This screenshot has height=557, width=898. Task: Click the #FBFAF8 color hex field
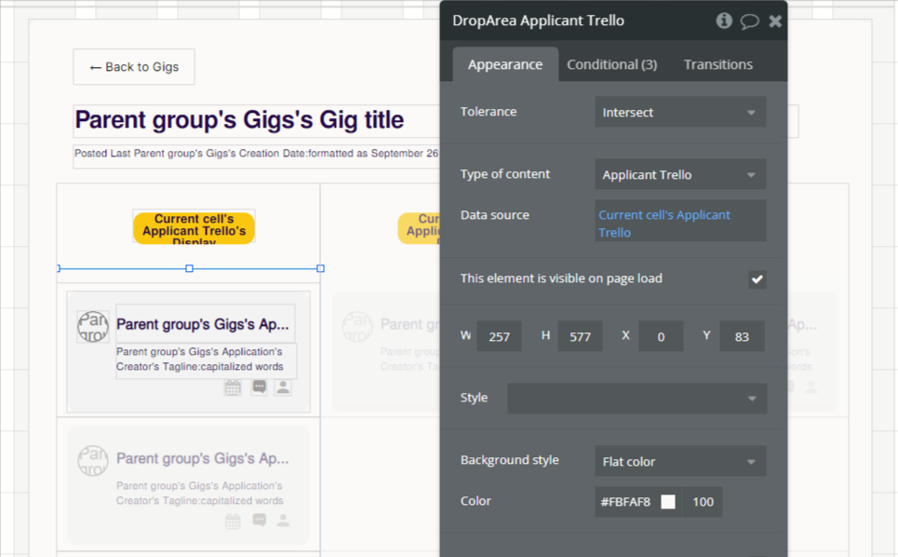625,502
